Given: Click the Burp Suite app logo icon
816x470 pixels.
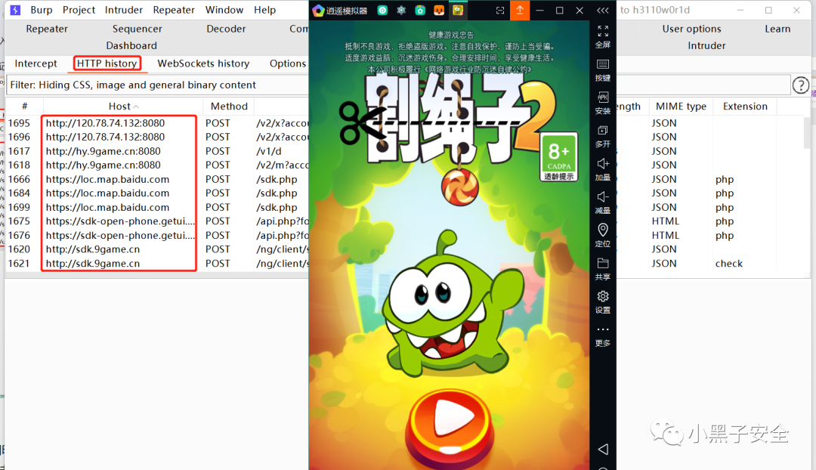Looking at the screenshot, I should point(15,10).
